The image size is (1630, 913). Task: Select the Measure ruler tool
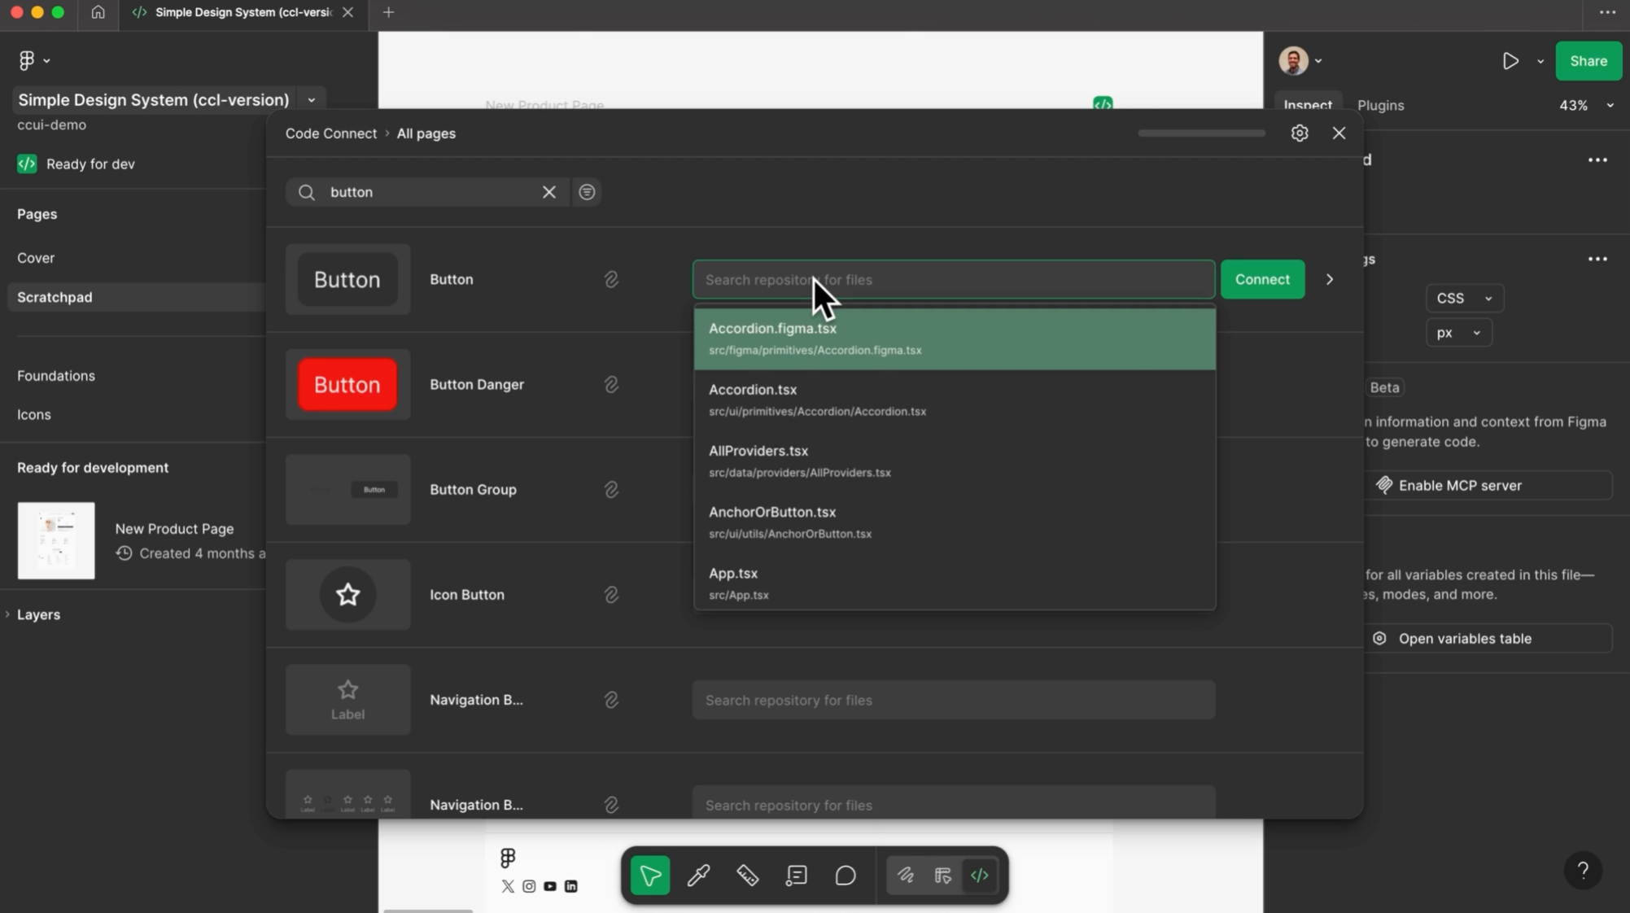point(747,876)
